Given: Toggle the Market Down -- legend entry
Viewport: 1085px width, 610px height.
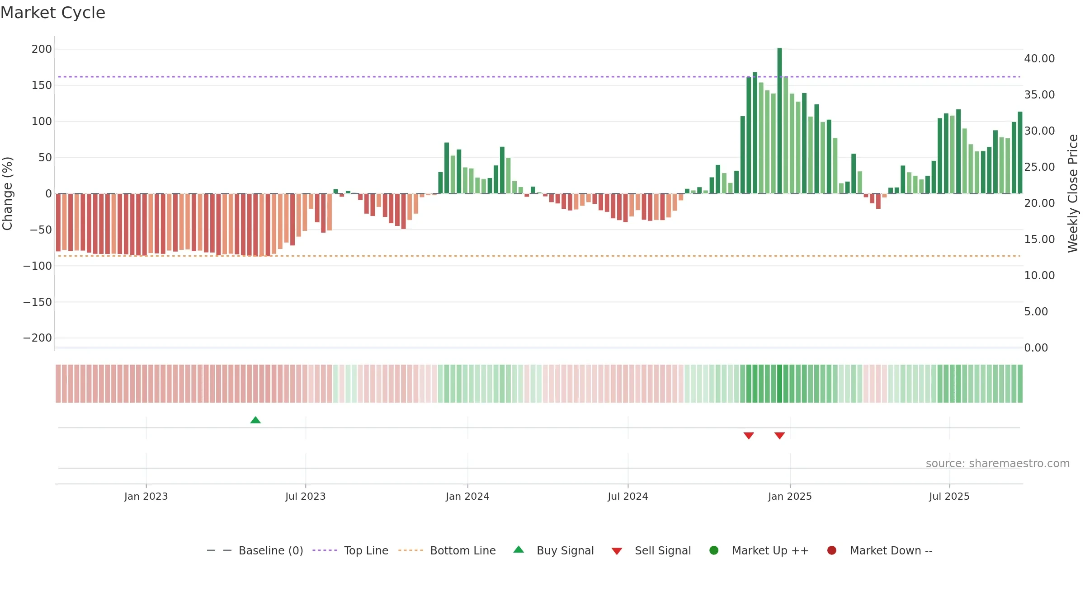Looking at the screenshot, I should tap(880, 550).
